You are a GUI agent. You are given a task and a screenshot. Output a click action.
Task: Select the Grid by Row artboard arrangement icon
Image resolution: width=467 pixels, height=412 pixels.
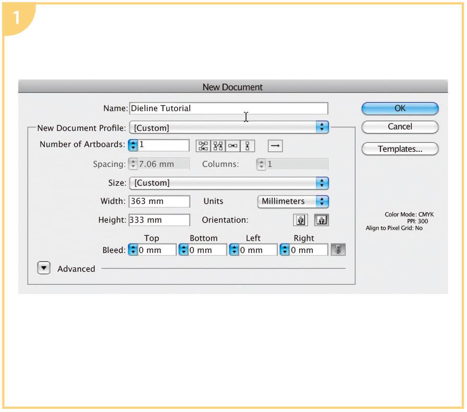point(203,146)
